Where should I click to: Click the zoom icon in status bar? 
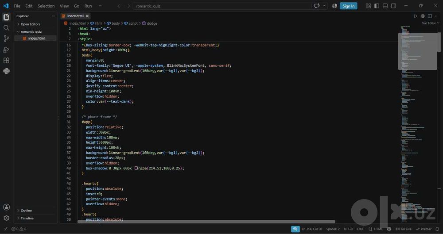coord(295,229)
